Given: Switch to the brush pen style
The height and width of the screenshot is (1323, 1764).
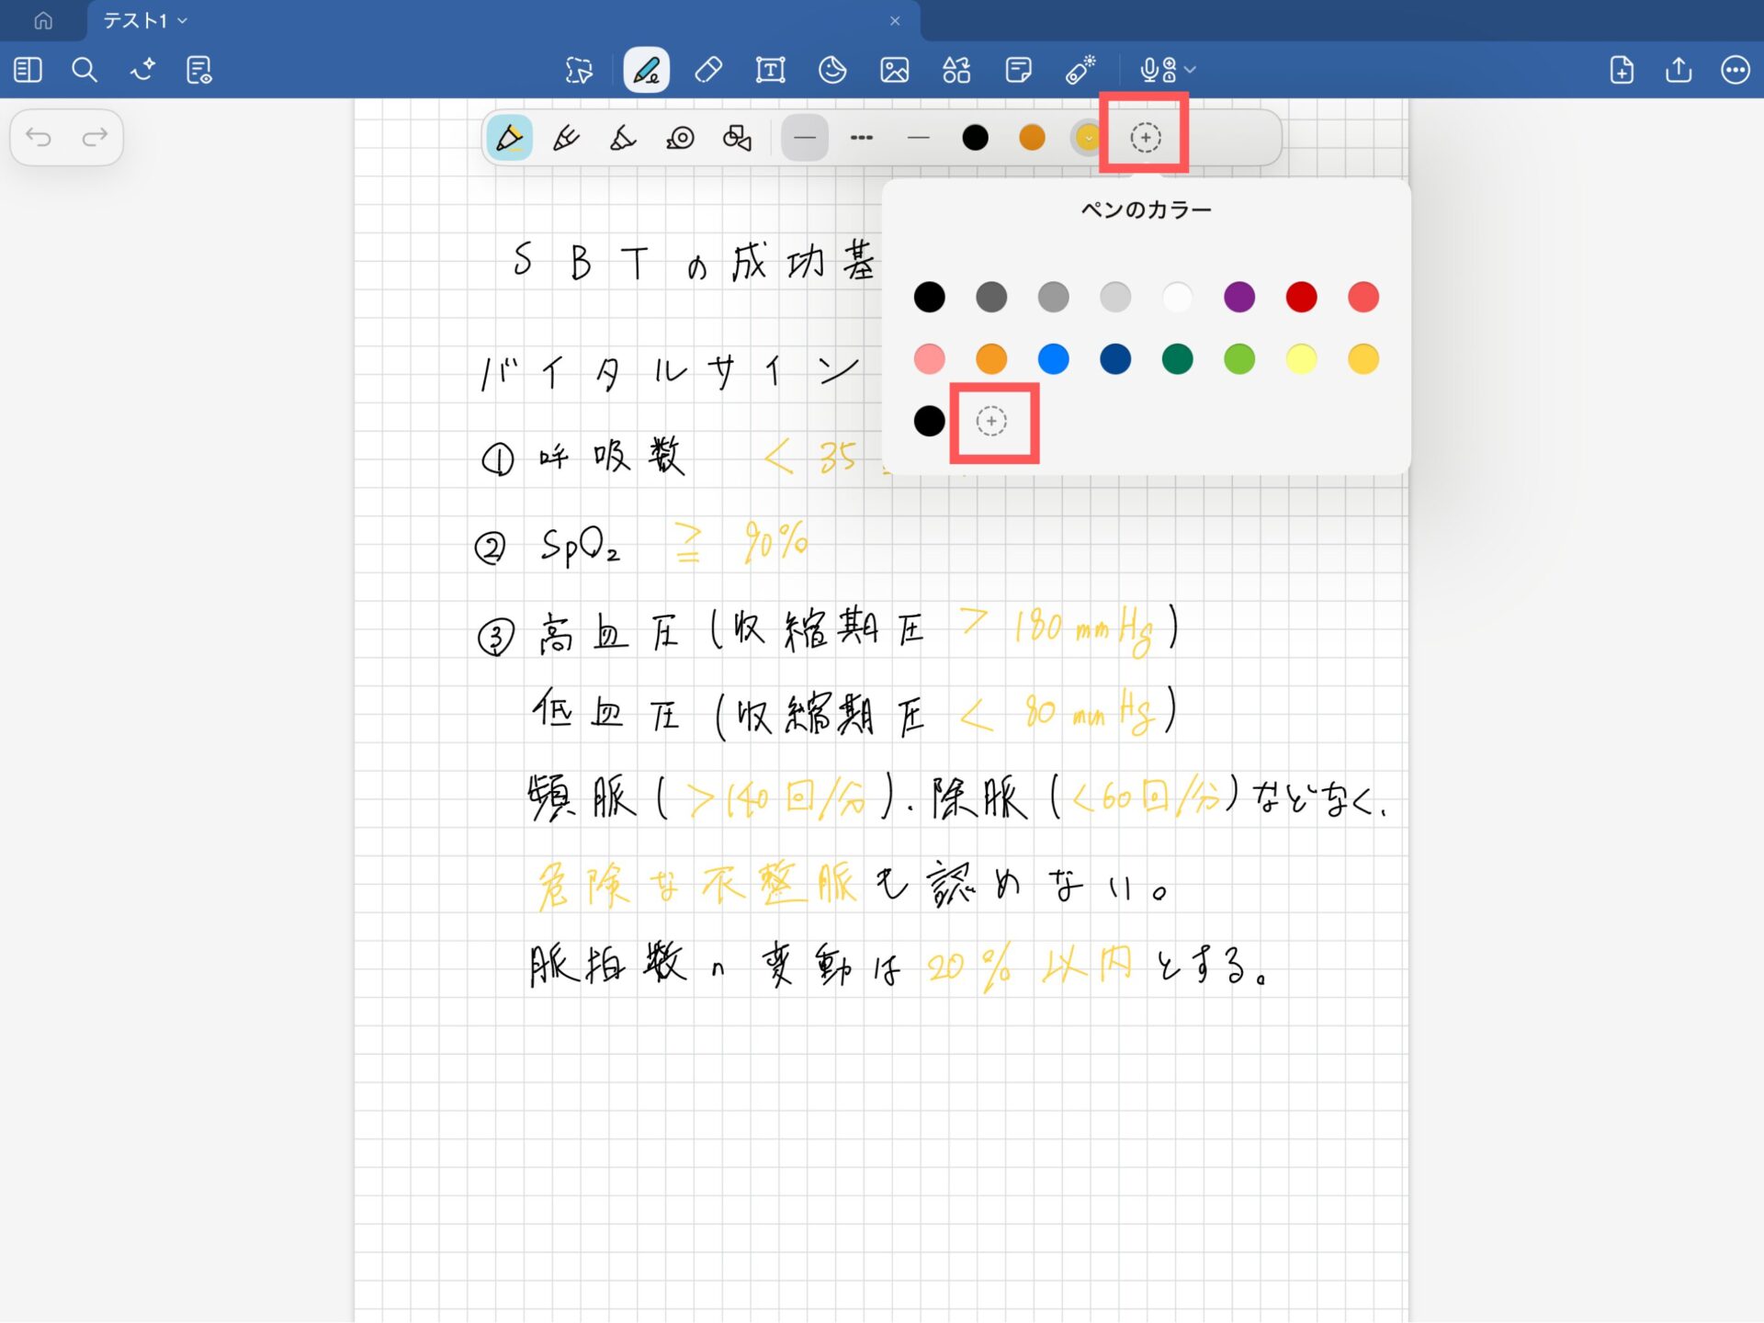Looking at the screenshot, I should tap(623, 138).
